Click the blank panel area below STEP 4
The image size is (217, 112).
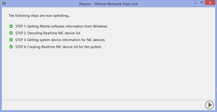(108, 74)
